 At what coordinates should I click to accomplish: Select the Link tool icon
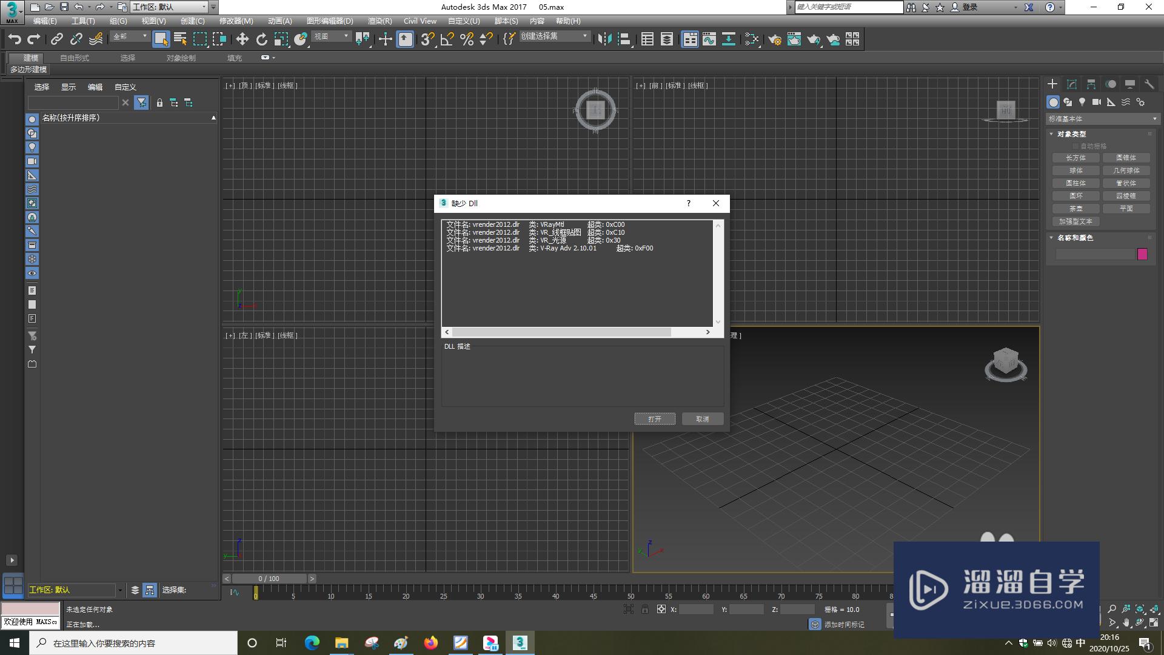coord(57,39)
